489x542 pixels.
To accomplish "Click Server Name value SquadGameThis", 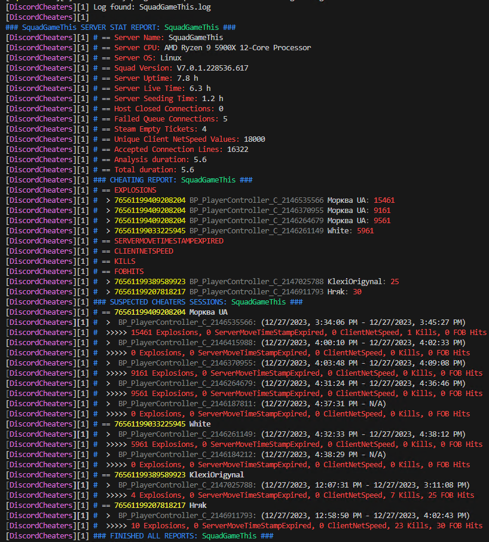I will point(196,37).
